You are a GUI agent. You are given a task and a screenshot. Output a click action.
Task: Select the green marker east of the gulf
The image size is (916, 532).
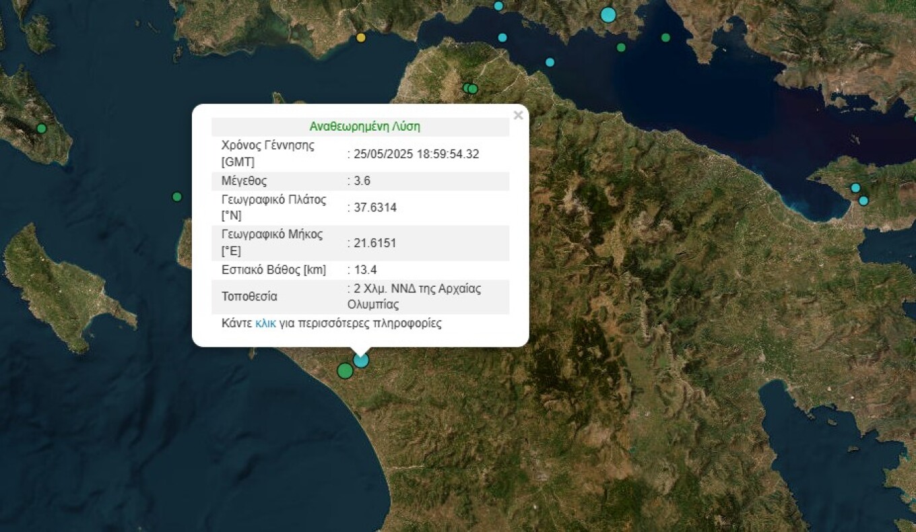(665, 36)
